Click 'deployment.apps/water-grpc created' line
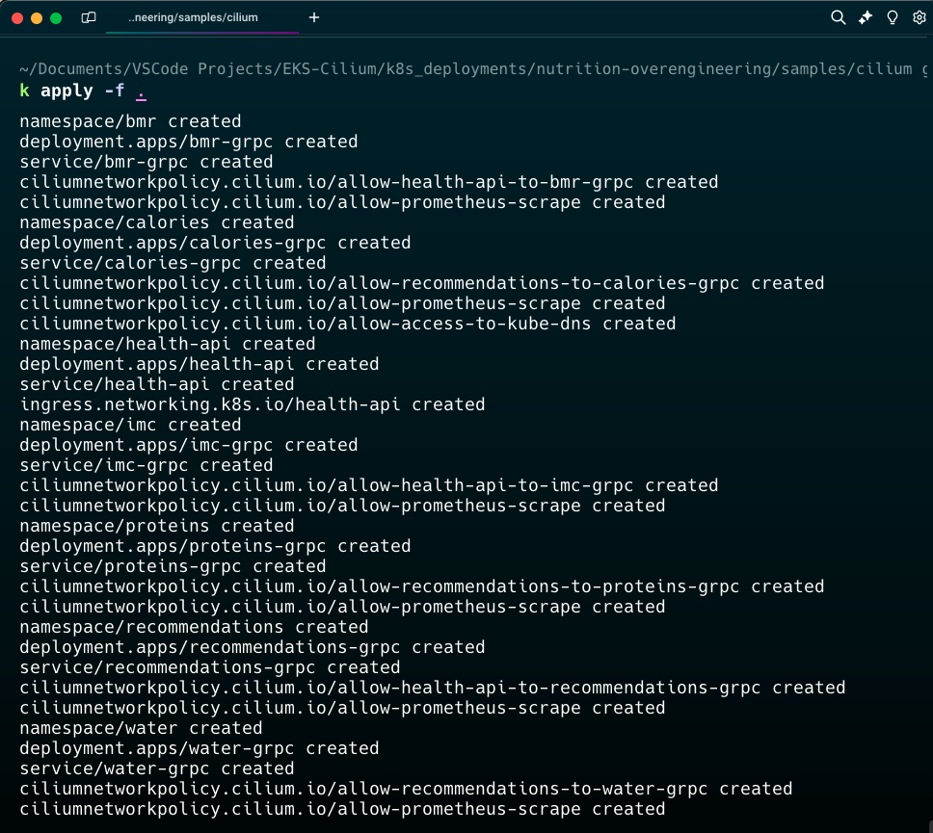Image resolution: width=933 pixels, height=833 pixels. click(x=200, y=748)
